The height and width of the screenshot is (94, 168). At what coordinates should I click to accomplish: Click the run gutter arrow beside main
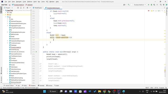click(36, 52)
